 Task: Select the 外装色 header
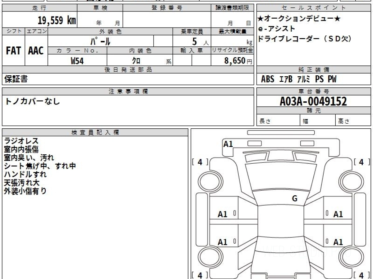110,31
